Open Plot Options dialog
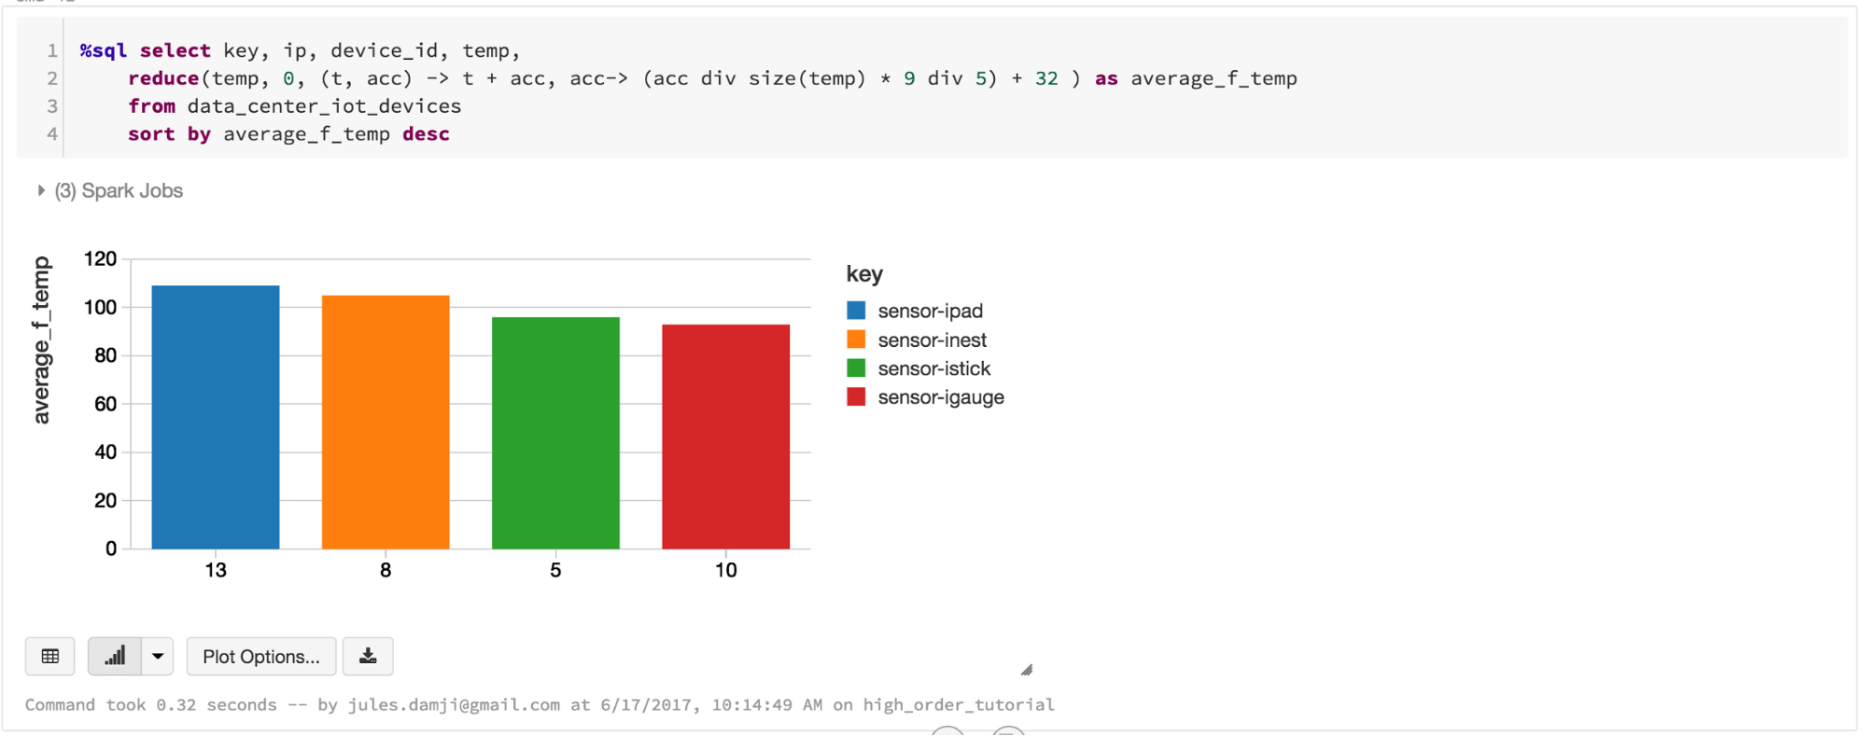Image resolution: width=1866 pixels, height=736 pixels. pyautogui.click(x=261, y=657)
